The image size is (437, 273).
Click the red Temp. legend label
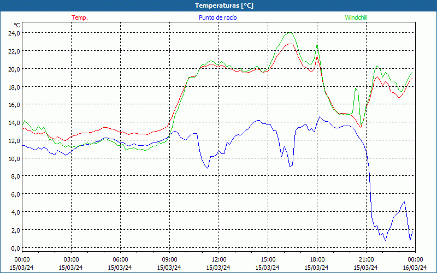point(80,17)
